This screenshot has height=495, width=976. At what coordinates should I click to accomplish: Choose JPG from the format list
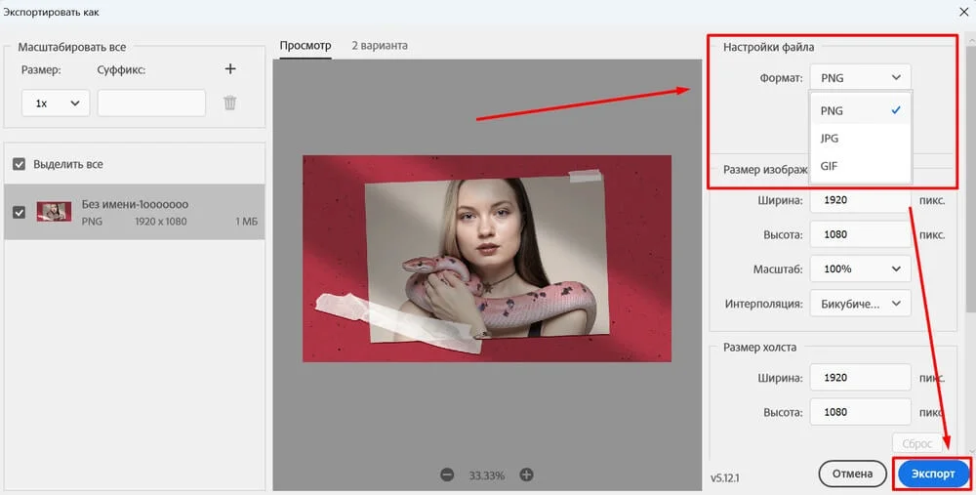(830, 139)
